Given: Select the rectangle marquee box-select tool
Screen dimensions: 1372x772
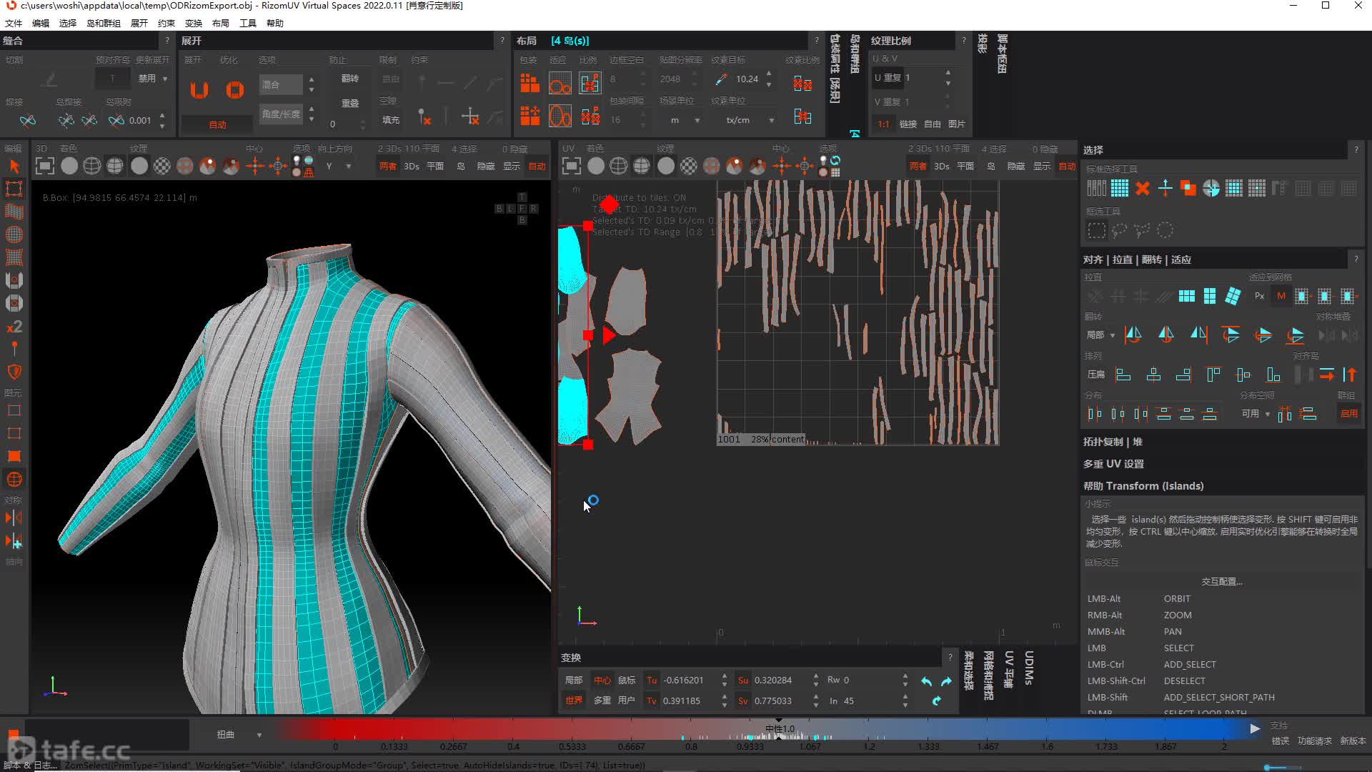Looking at the screenshot, I should pyautogui.click(x=1096, y=230).
